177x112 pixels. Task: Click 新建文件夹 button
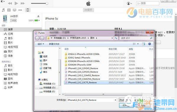54,44
